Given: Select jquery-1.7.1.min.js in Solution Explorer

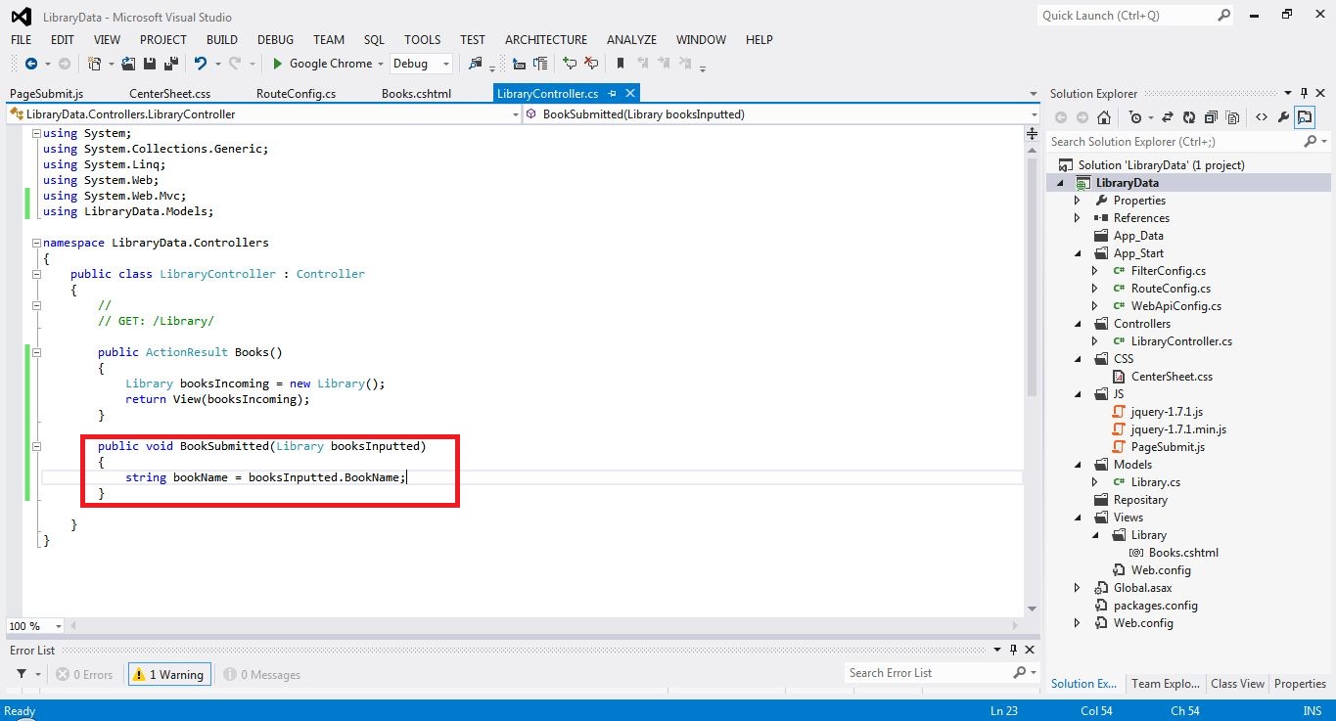Looking at the screenshot, I should coord(1177,429).
